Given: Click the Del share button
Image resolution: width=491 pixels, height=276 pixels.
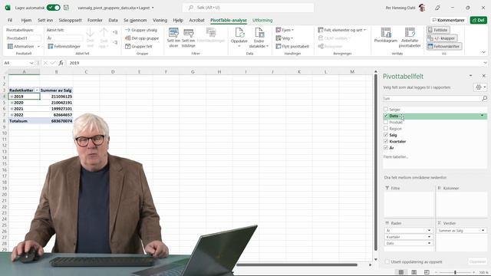Looking at the screenshot, I should coord(479,20).
